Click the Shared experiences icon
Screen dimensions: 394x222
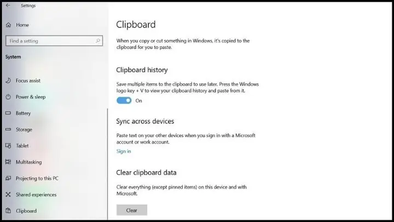pyautogui.click(x=8, y=195)
